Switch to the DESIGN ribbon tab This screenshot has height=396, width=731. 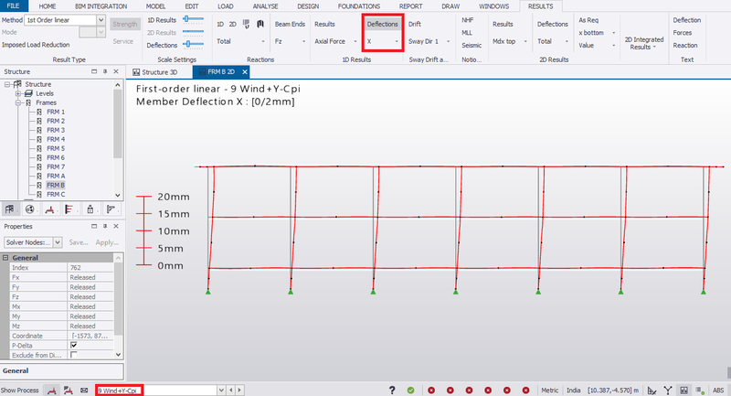pyautogui.click(x=308, y=6)
